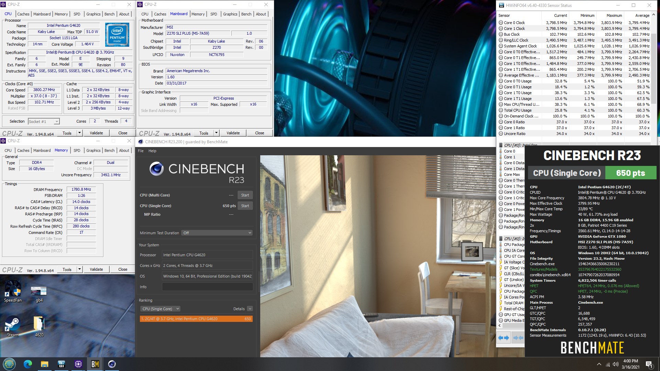
Task: Open the Graphics tab in the Mainboard CPU-Z window
Action: pyautogui.click(x=230, y=14)
